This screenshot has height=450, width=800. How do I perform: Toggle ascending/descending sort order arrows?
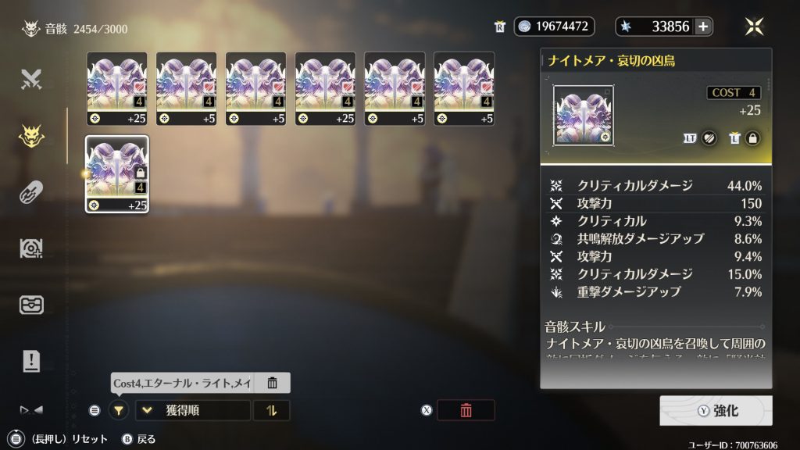[271, 410]
